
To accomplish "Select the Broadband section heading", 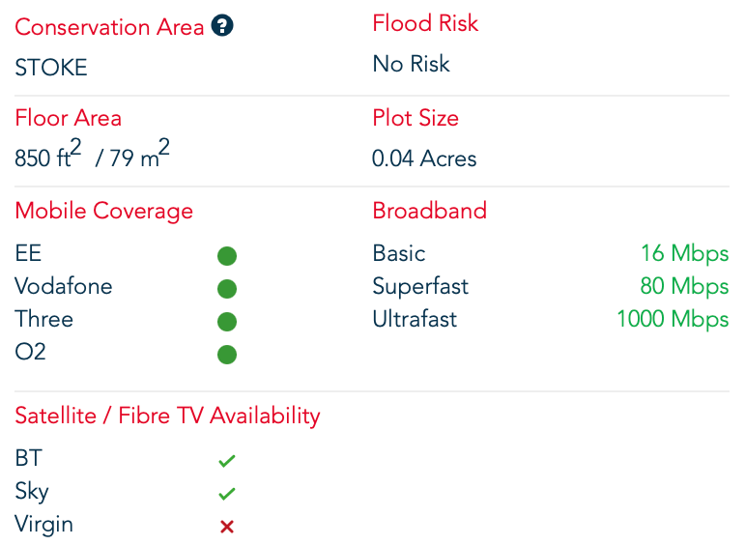I will coord(430,211).
